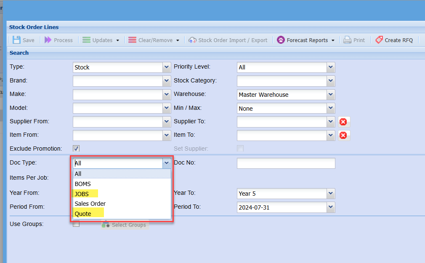
Task: Click the Stock Order Lines title
Action: coord(34,27)
